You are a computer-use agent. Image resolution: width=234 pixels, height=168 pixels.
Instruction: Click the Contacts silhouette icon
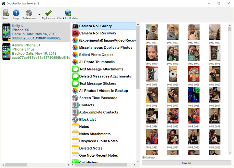point(75,105)
